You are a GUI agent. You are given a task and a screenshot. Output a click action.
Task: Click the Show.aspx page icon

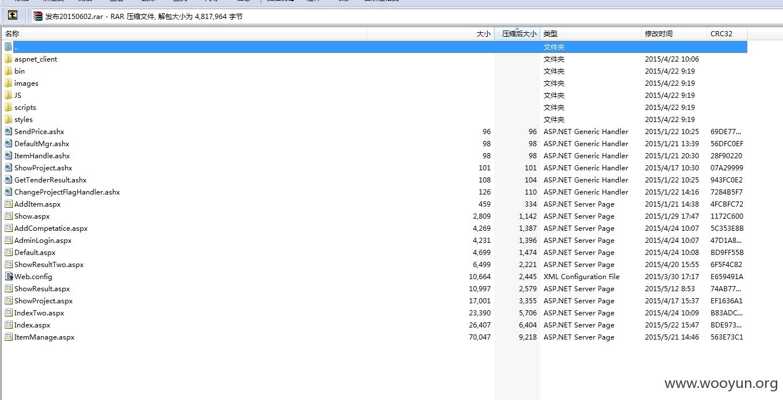tap(8, 216)
